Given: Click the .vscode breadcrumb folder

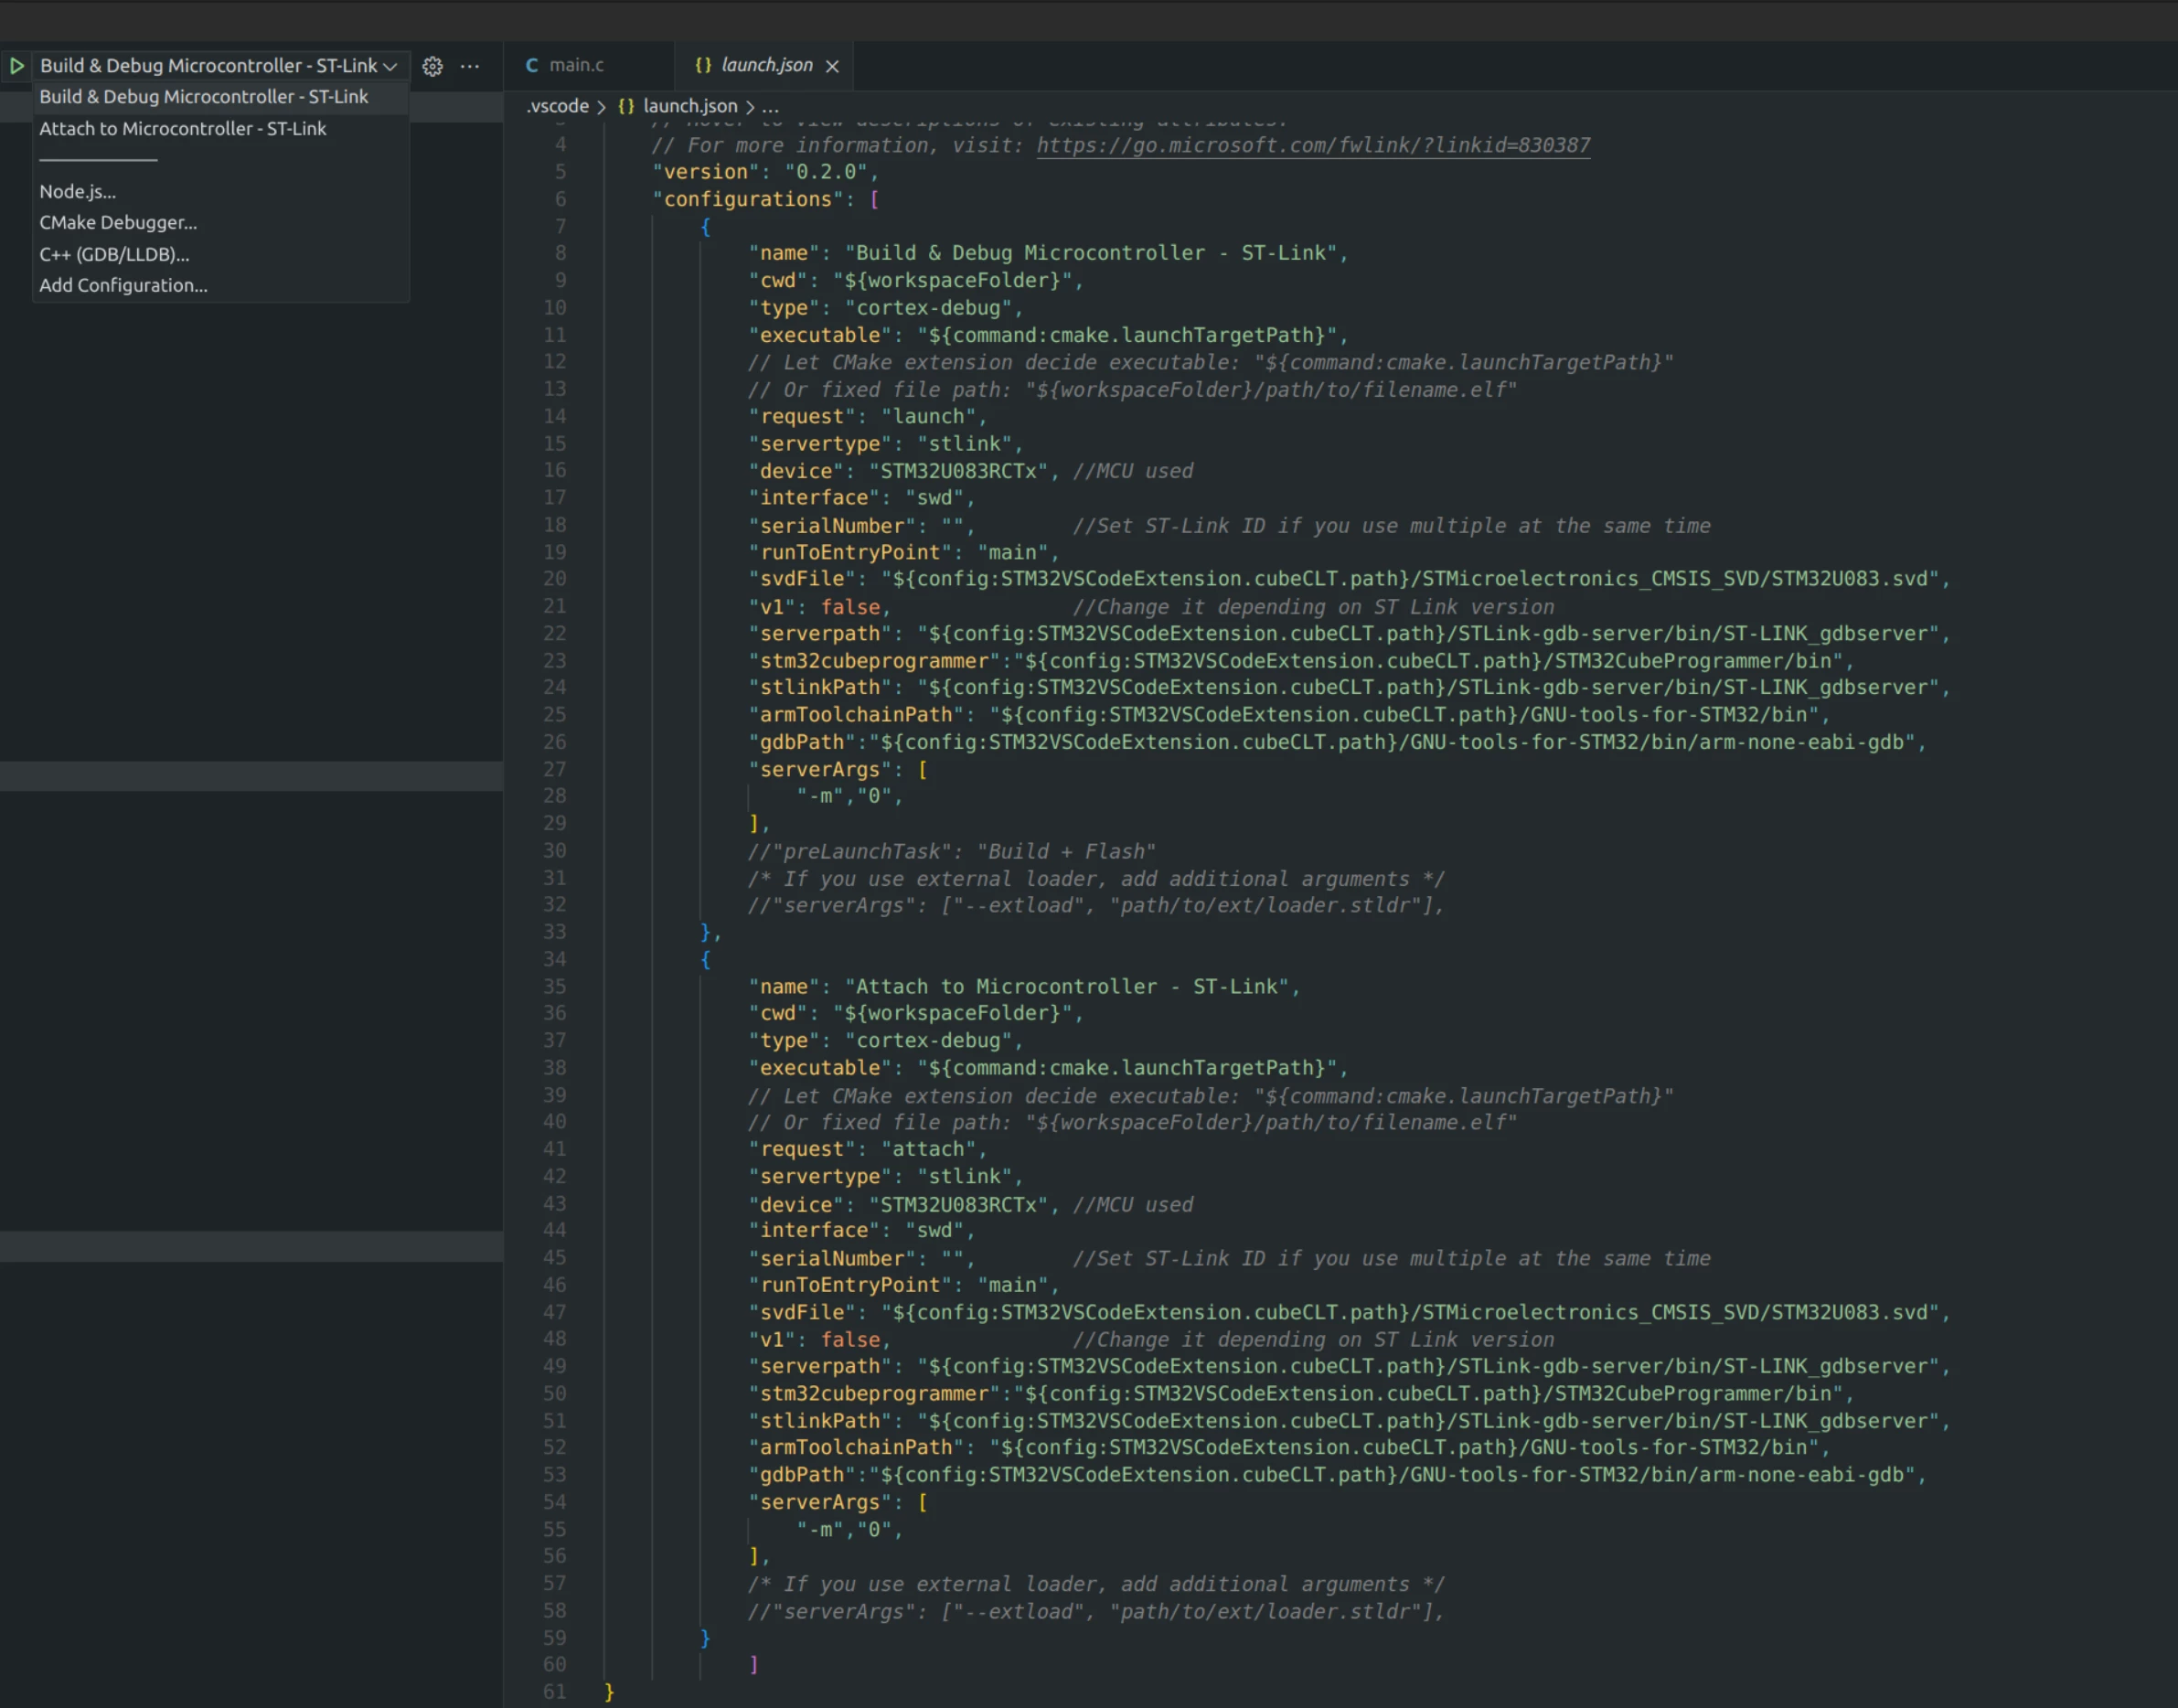Looking at the screenshot, I should (558, 106).
